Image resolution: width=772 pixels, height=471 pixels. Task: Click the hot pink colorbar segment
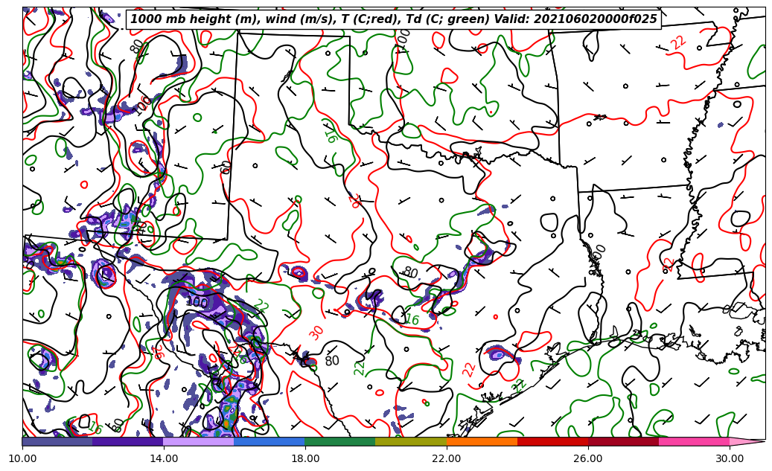(x=694, y=441)
